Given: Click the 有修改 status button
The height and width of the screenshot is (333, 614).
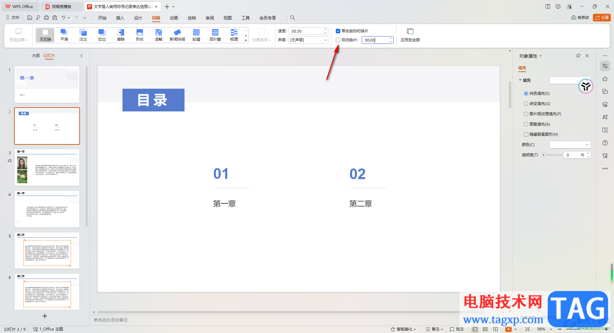Looking at the screenshot, I should 580,18.
